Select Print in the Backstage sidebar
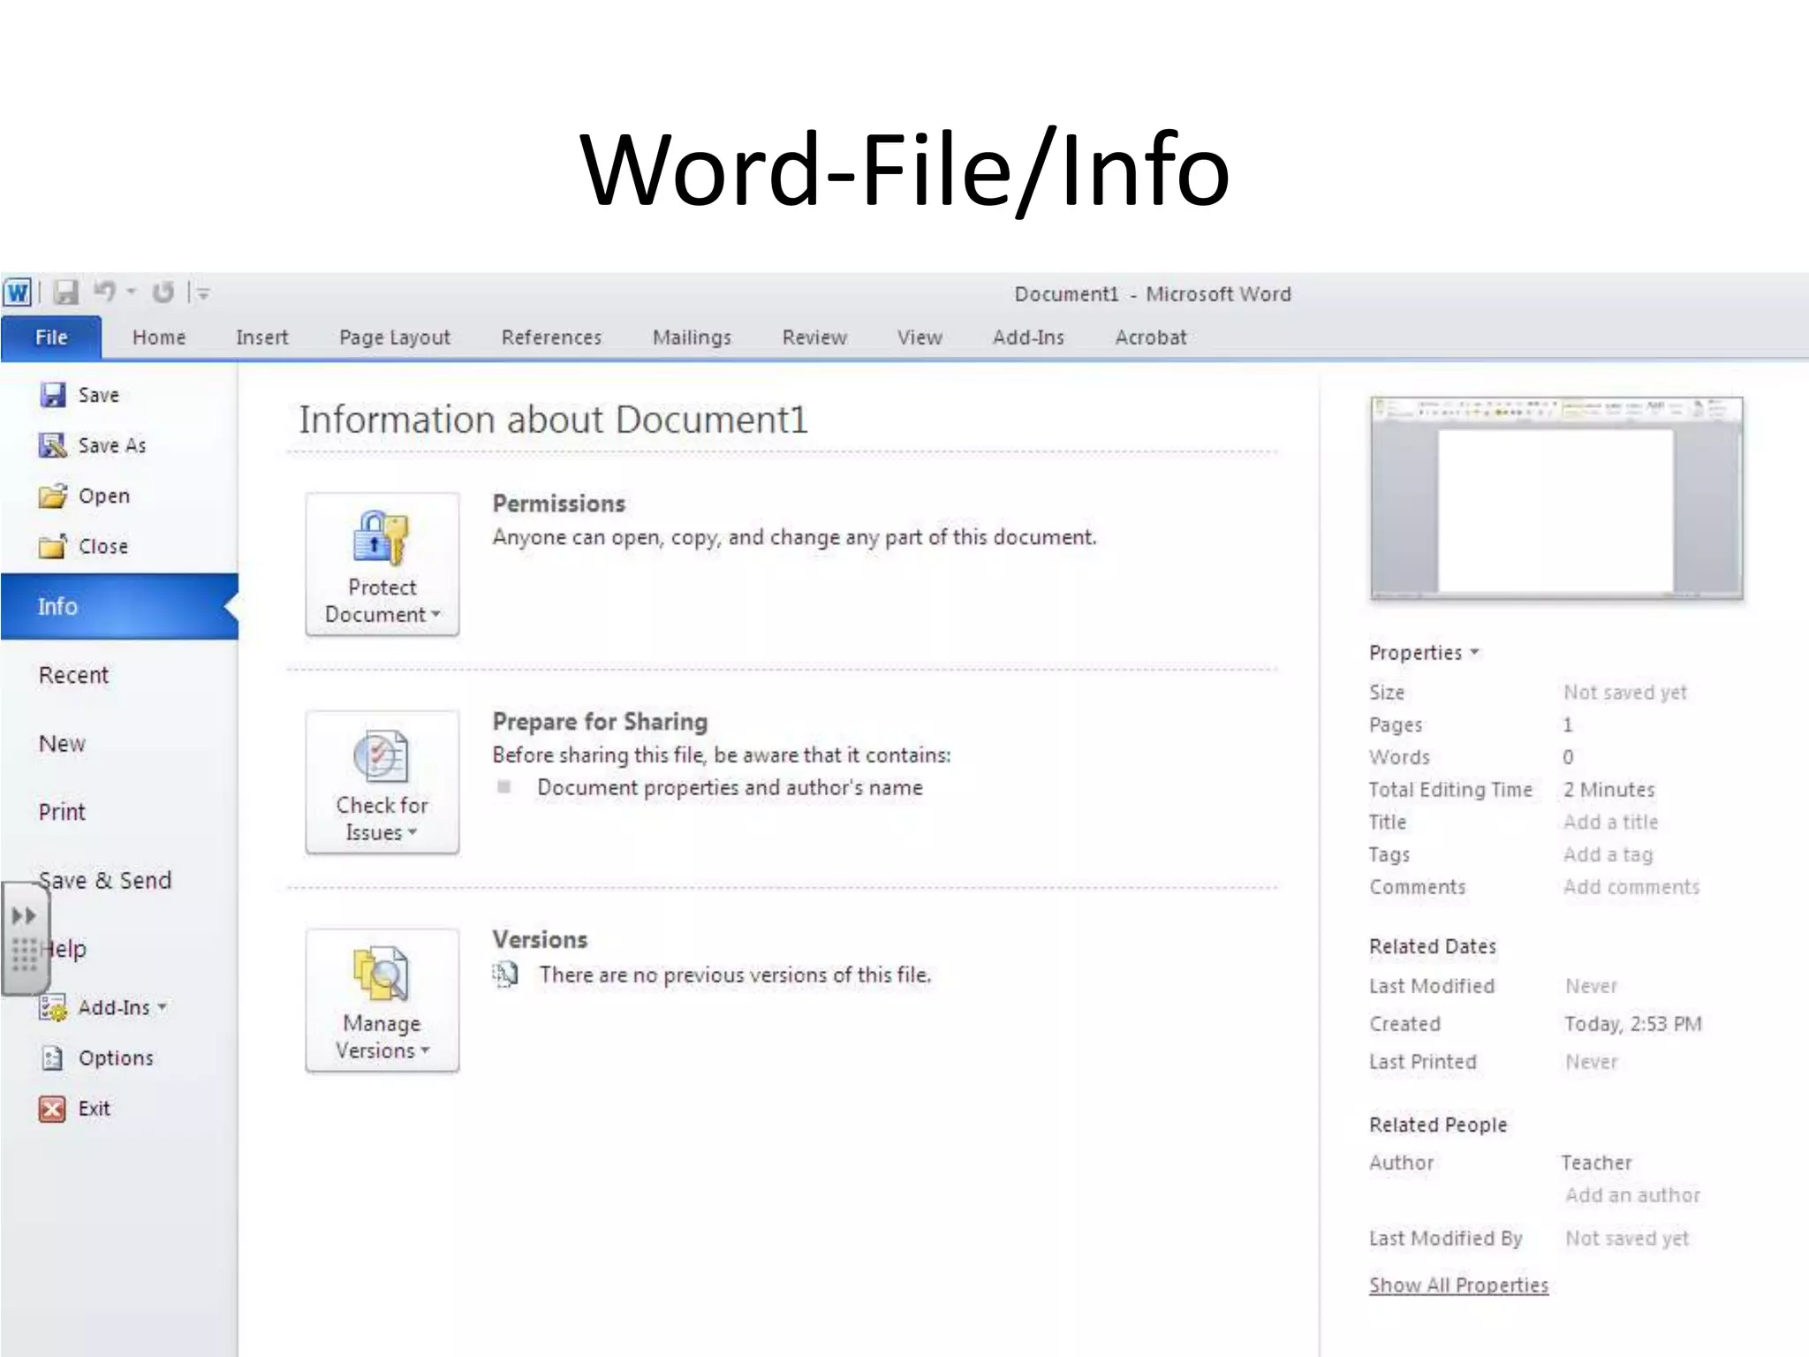1809x1357 pixels. tap(62, 812)
